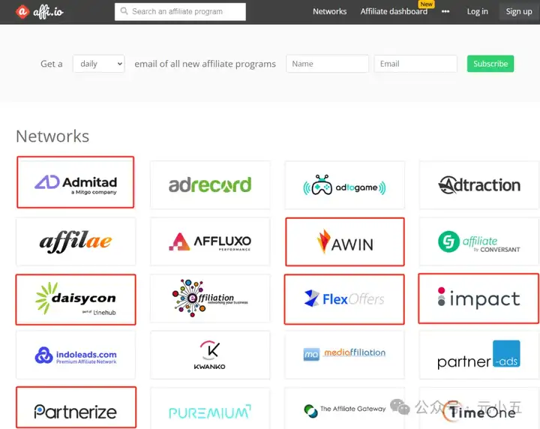This screenshot has height=429, width=540.
Task: Open the Adtraction network card
Action: coord(479,185)
